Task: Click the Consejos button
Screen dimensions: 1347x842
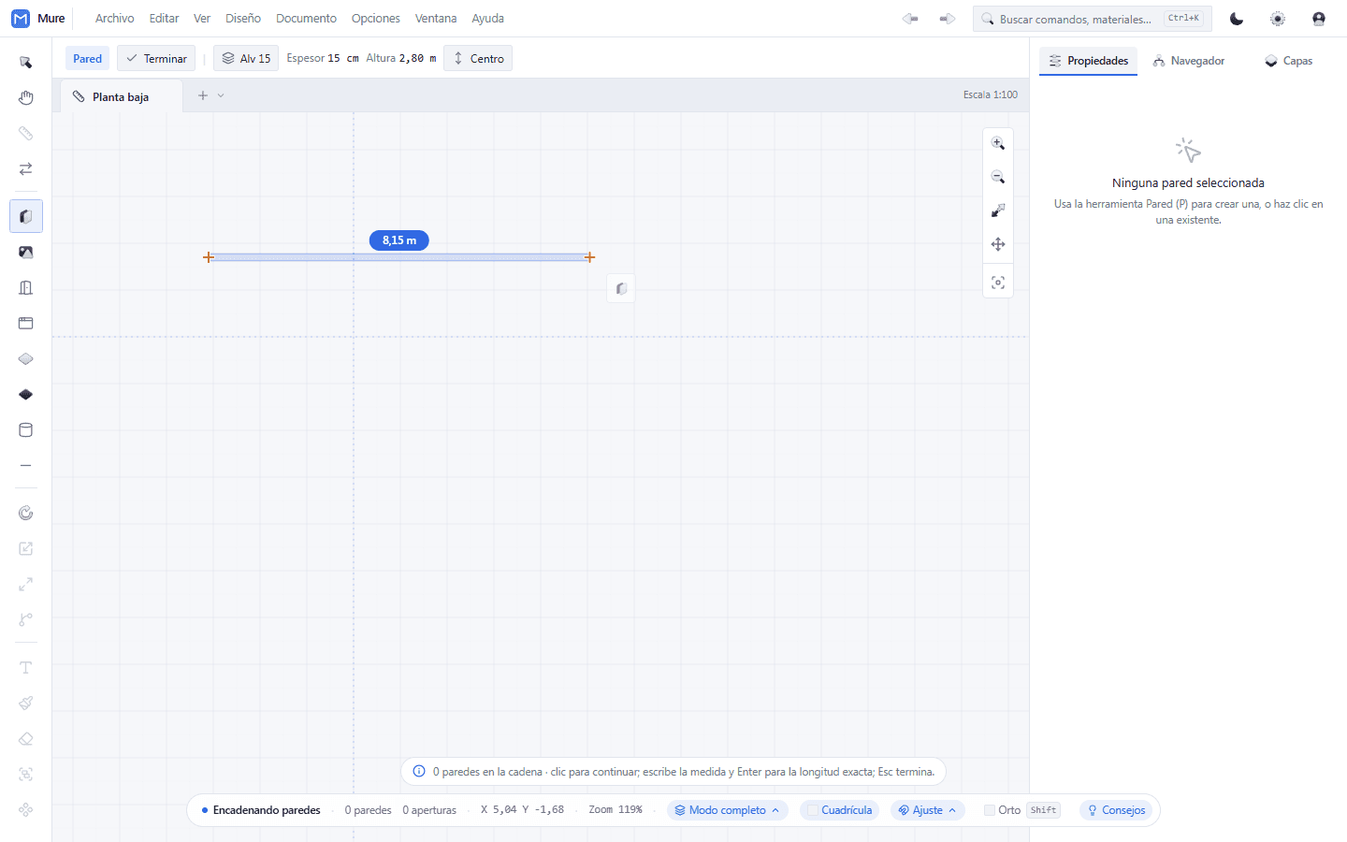Action: (x=1116, y=810)
